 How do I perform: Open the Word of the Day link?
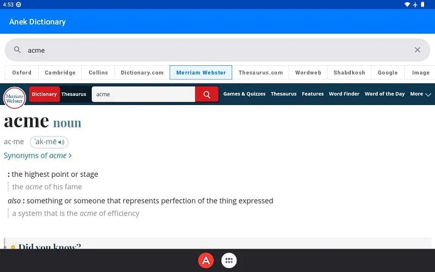tap(384, 94)
